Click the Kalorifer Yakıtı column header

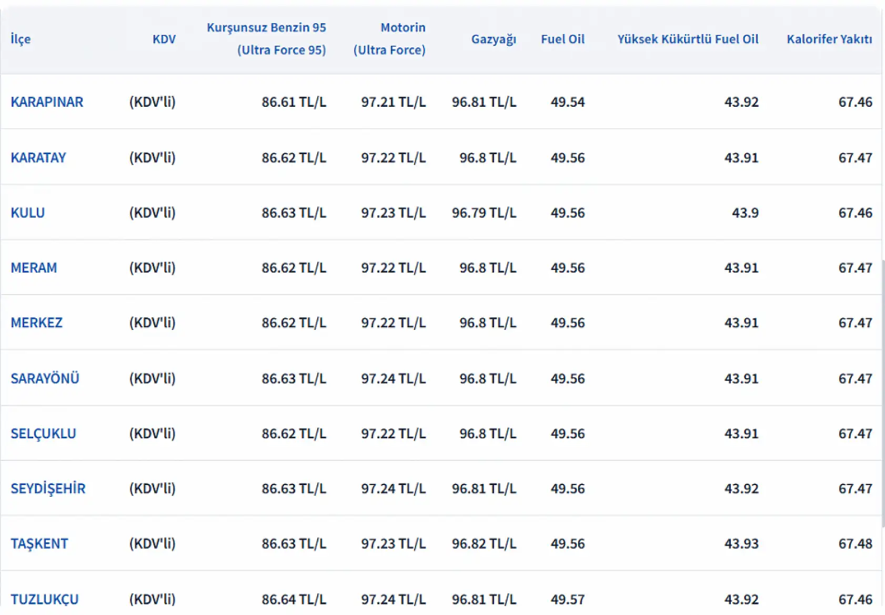pyautogui.click(x=829, y=39)
